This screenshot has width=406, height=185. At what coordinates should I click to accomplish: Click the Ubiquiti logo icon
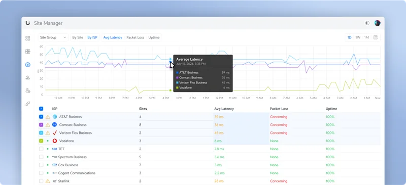coord(28,23)
